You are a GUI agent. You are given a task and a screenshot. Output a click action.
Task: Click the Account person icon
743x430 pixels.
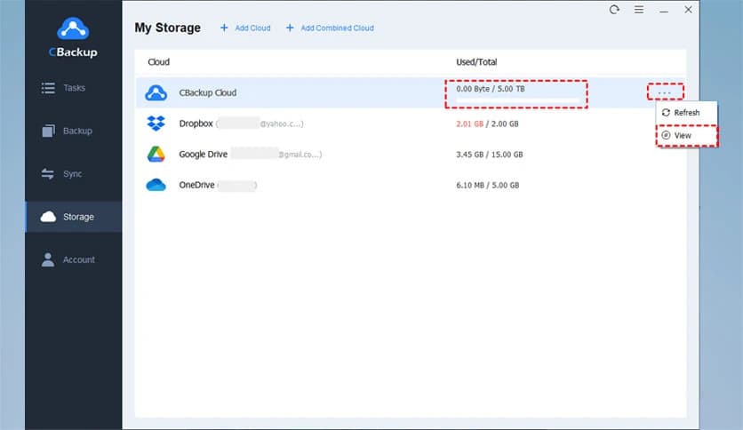(48, 259)
